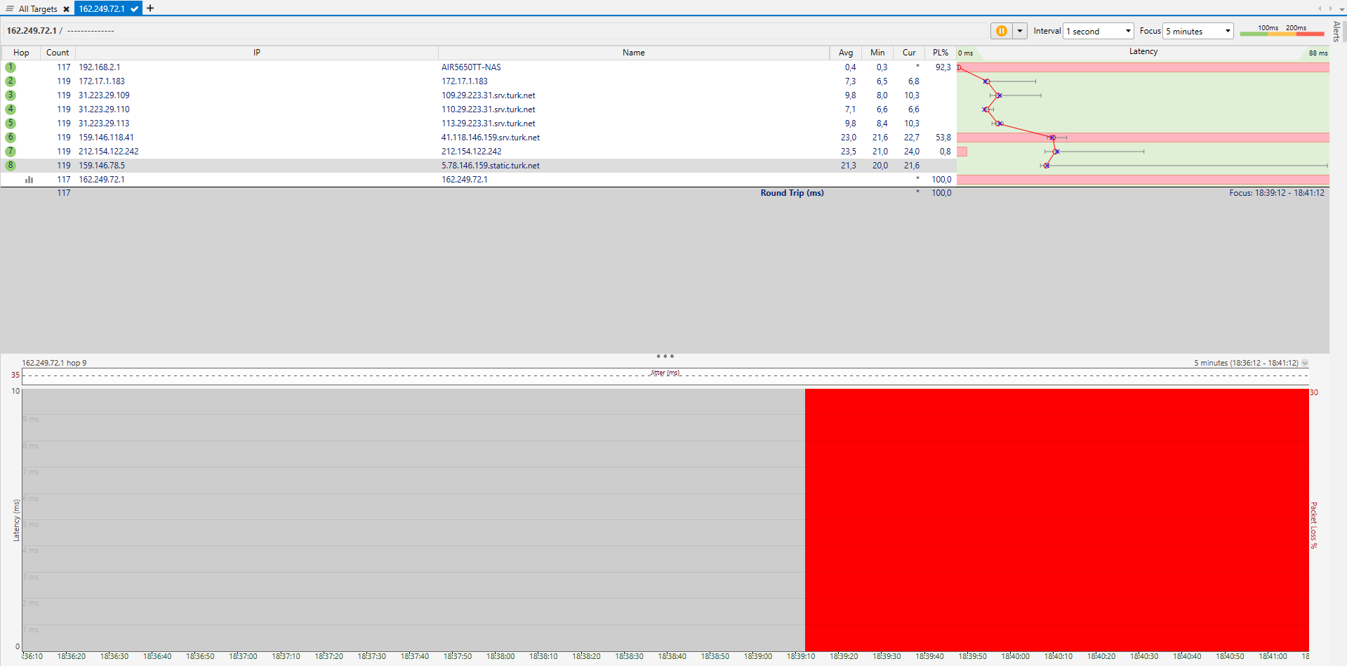Click the 53,8 packet loss value for hop 6
This screenshot has height=666, width=1347.
click(943, 138)
